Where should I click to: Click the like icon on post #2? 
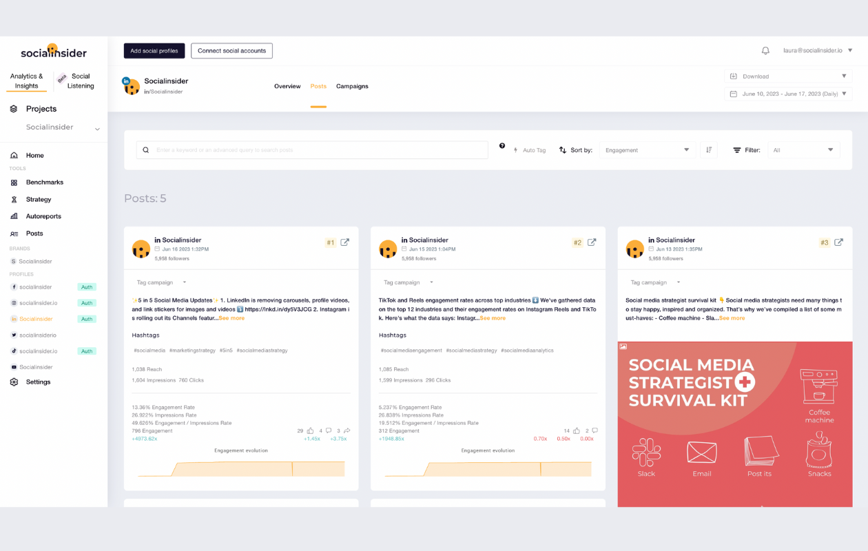coord(576,430)
